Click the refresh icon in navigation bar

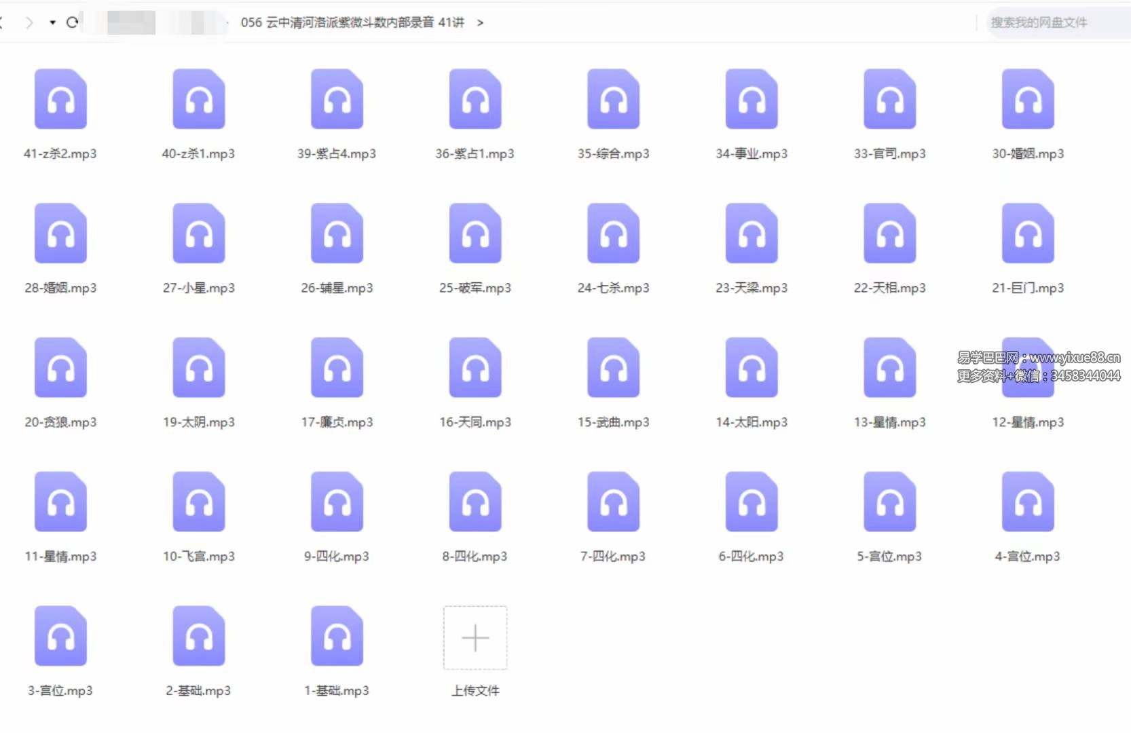[72, 22]
